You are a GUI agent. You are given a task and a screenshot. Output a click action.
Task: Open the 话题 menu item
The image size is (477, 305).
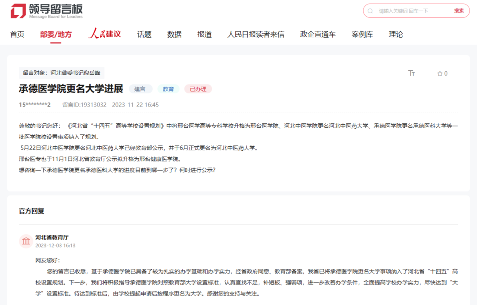pyautogui.click(x=144, y=34)
